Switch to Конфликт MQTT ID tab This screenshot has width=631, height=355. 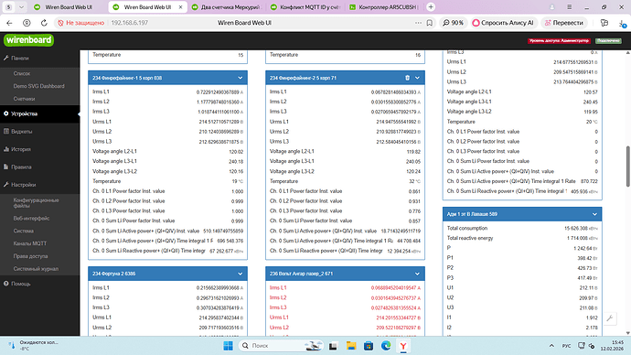[305, 6]
